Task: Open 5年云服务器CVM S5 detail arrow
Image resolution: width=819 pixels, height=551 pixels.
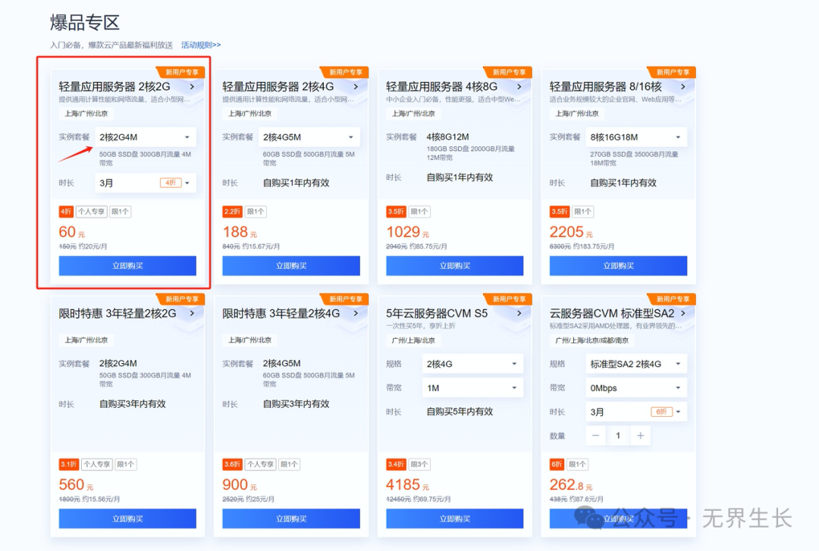Action: 519,313
